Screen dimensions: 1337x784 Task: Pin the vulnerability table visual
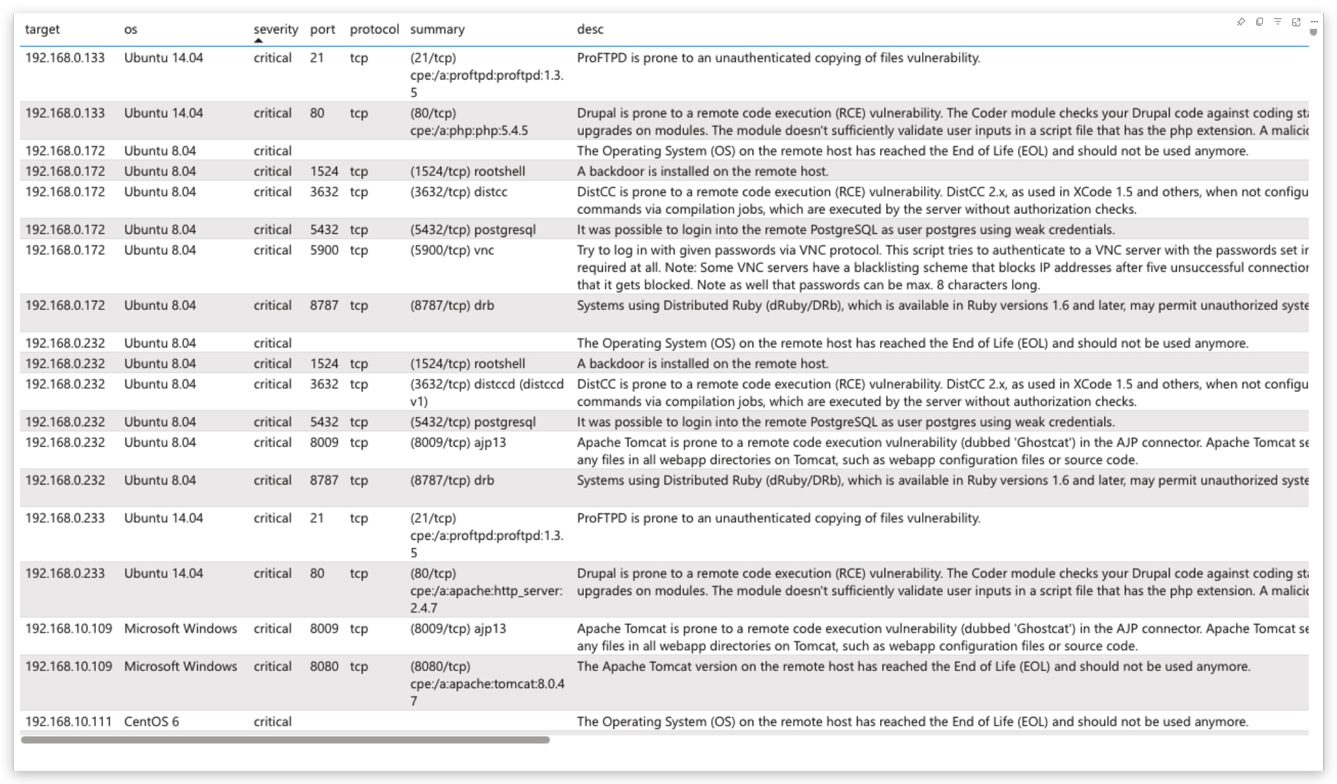[1240, 22]
